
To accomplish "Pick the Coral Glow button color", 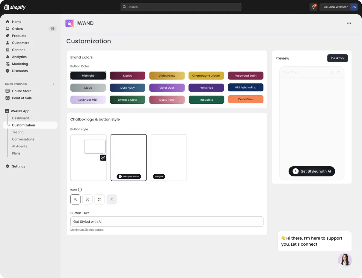I will pyautogui.click(x=246, y=99).
